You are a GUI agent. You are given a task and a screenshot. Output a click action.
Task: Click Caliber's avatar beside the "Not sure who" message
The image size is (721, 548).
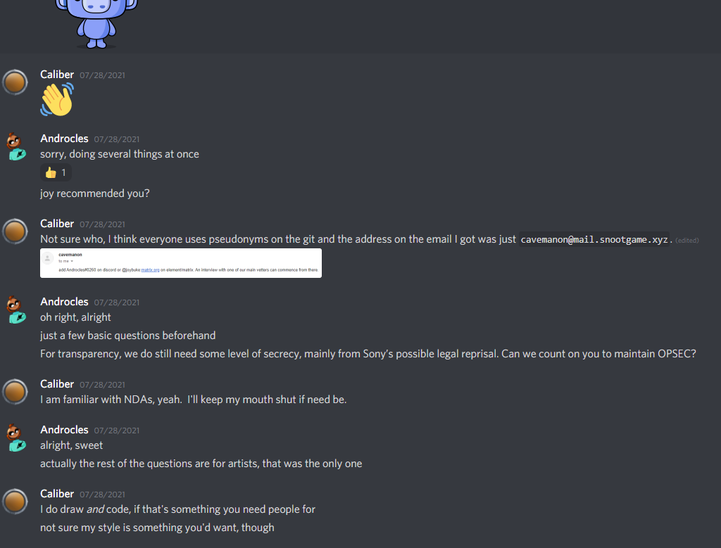[x=15, y=231]
